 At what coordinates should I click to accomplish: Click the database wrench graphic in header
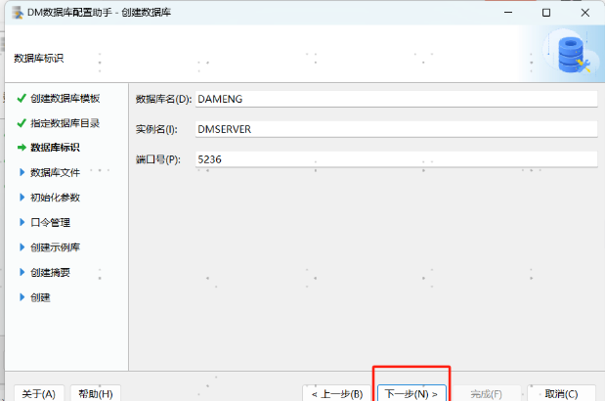coord(573,55)
